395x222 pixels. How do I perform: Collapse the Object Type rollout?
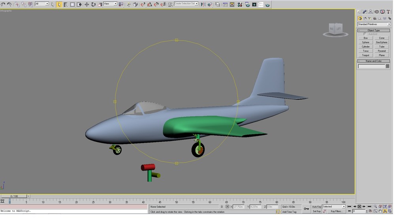coord(374,30)
